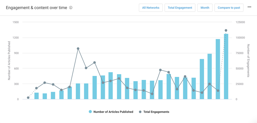Image resolution: width=257 pixels, height=123 pixels.
Task: Select the second tallest blue bar
Action: pyautogui.click(x=218, y=69)
